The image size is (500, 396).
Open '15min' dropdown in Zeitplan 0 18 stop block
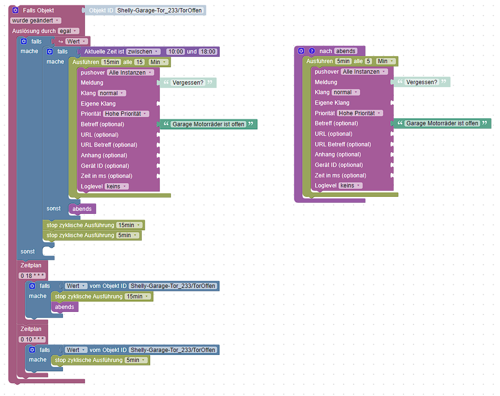(x=138, y=297)
